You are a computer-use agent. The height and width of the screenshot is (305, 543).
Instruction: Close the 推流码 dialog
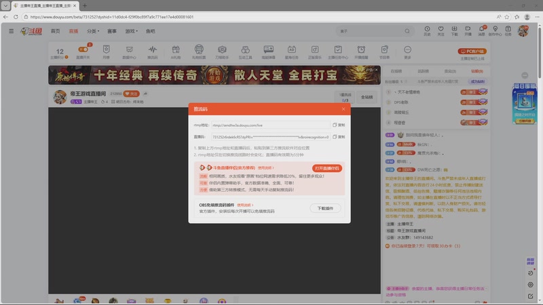343,109
